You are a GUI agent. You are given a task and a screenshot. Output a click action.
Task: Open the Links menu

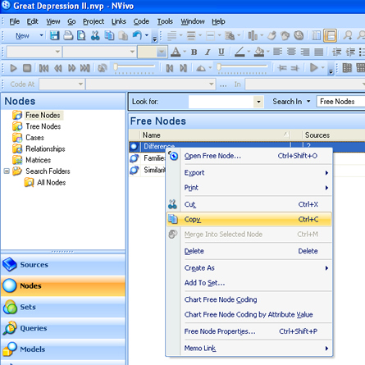(119, 21)
